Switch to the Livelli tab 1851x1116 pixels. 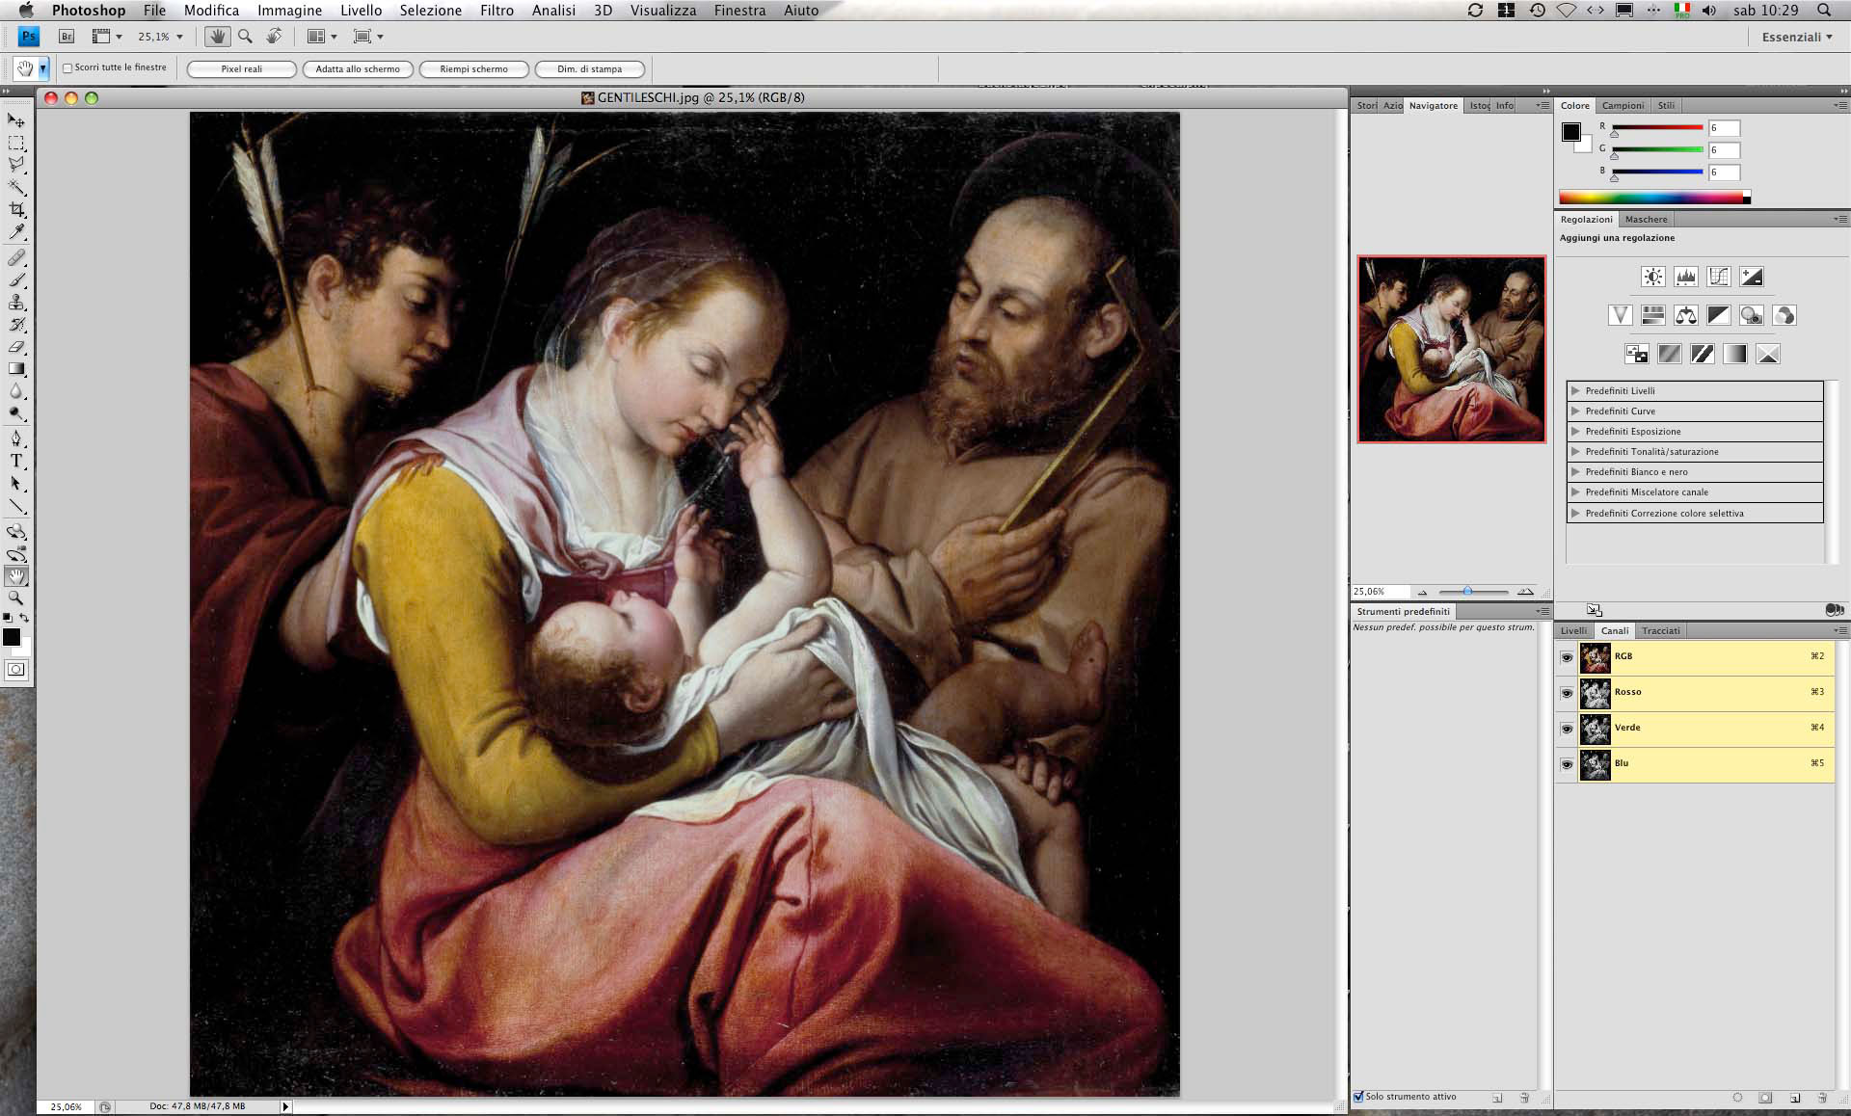1573,630
